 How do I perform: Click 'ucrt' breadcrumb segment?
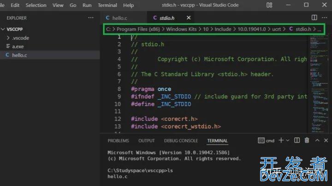coord(276,29)
